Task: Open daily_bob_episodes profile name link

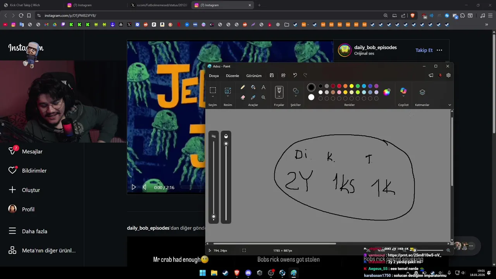Action: point(375,47)
